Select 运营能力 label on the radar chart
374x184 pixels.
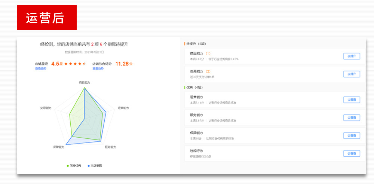123,108
